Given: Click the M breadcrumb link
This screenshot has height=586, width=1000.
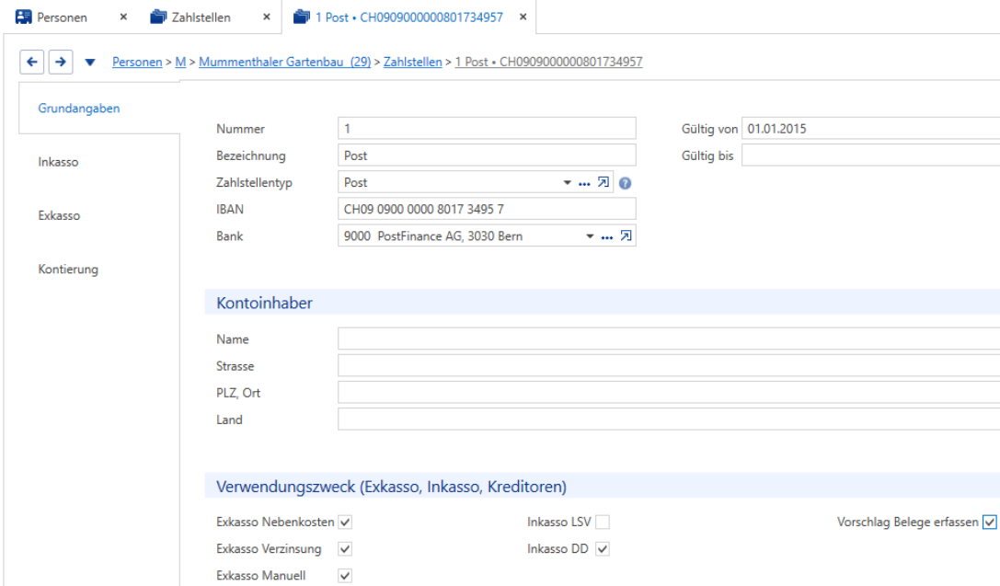Looking at the screenshot, I should coord(180,62).
